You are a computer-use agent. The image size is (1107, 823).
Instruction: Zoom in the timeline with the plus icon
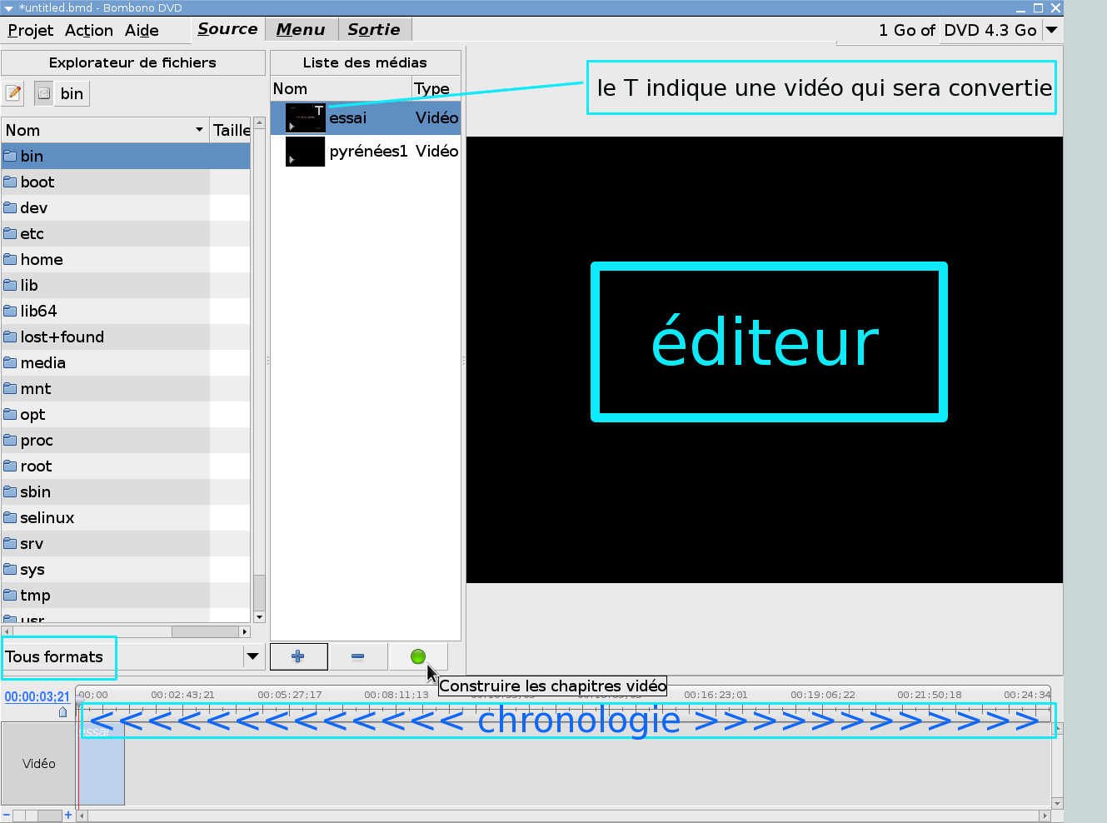pyautogui.click(x=68, y=815)
